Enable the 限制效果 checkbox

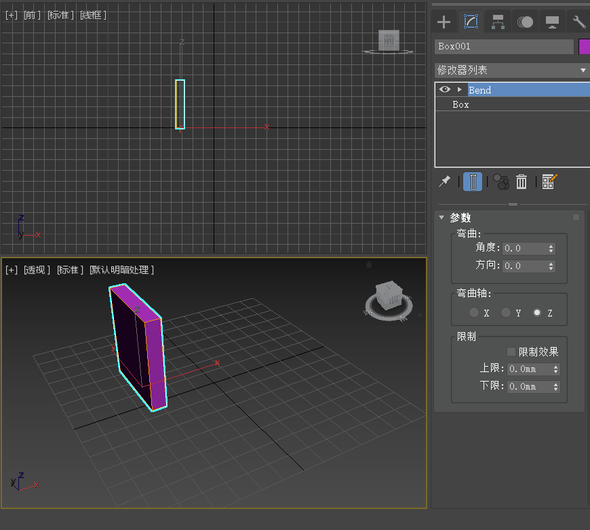click(511, 352)
